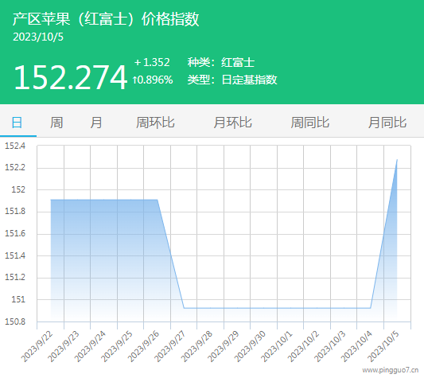Click the 2023/9/22 x-axis date label

pyautogui.click(x=37, y=346)
